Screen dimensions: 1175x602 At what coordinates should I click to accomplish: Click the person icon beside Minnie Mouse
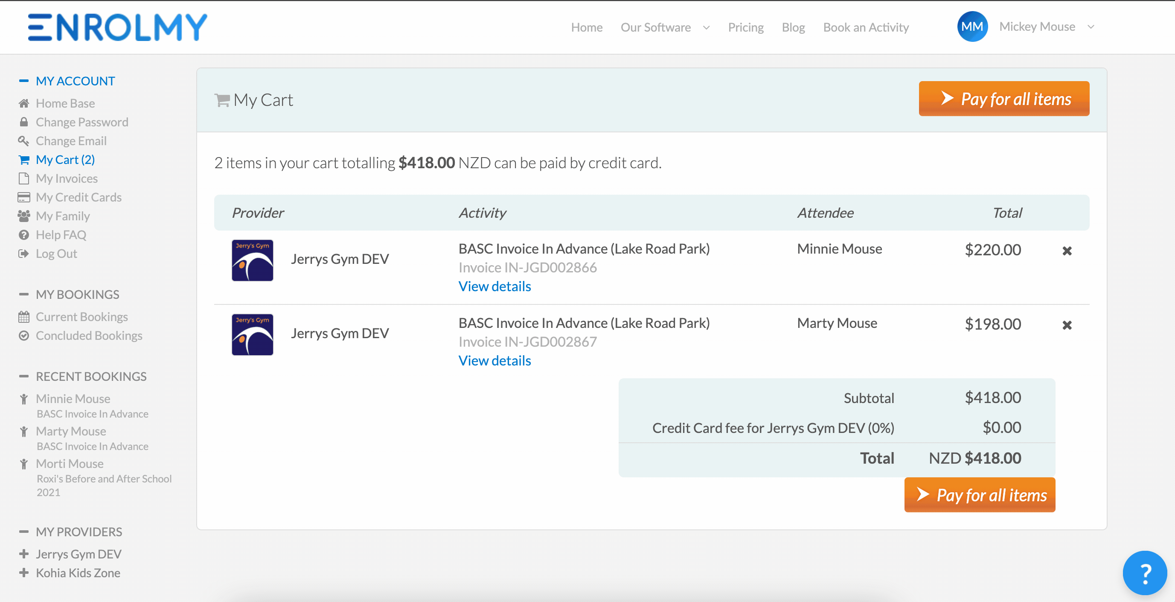[24, 399]
